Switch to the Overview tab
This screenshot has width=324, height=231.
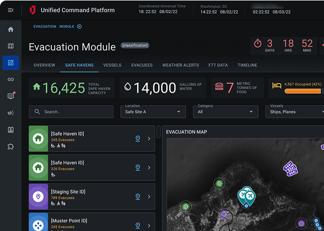pyautogui.click(x=44, y=65)
